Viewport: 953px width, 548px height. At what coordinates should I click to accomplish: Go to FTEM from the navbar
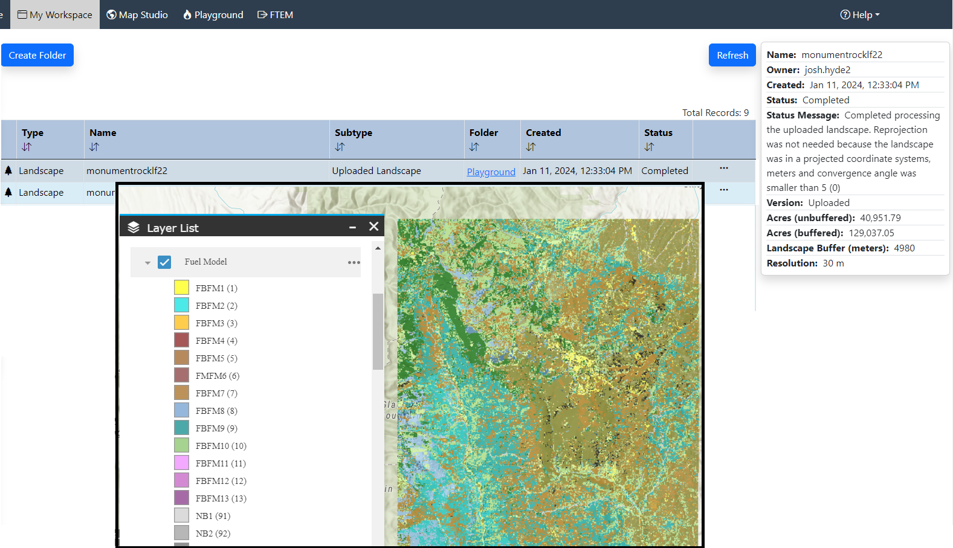pyautogui.click(x=275, y=15)
